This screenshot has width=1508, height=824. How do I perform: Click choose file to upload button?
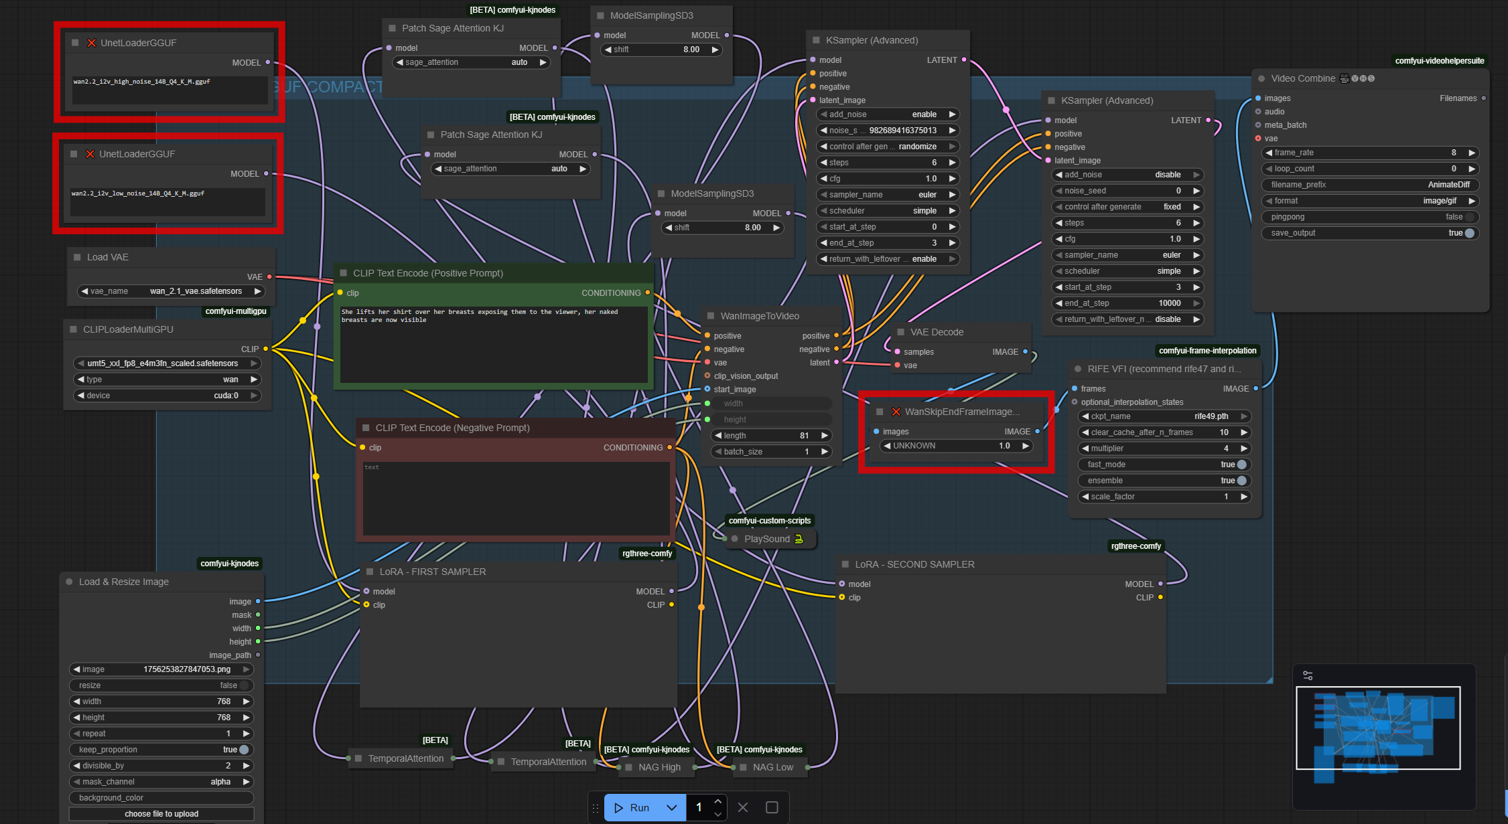coord(161,814)
